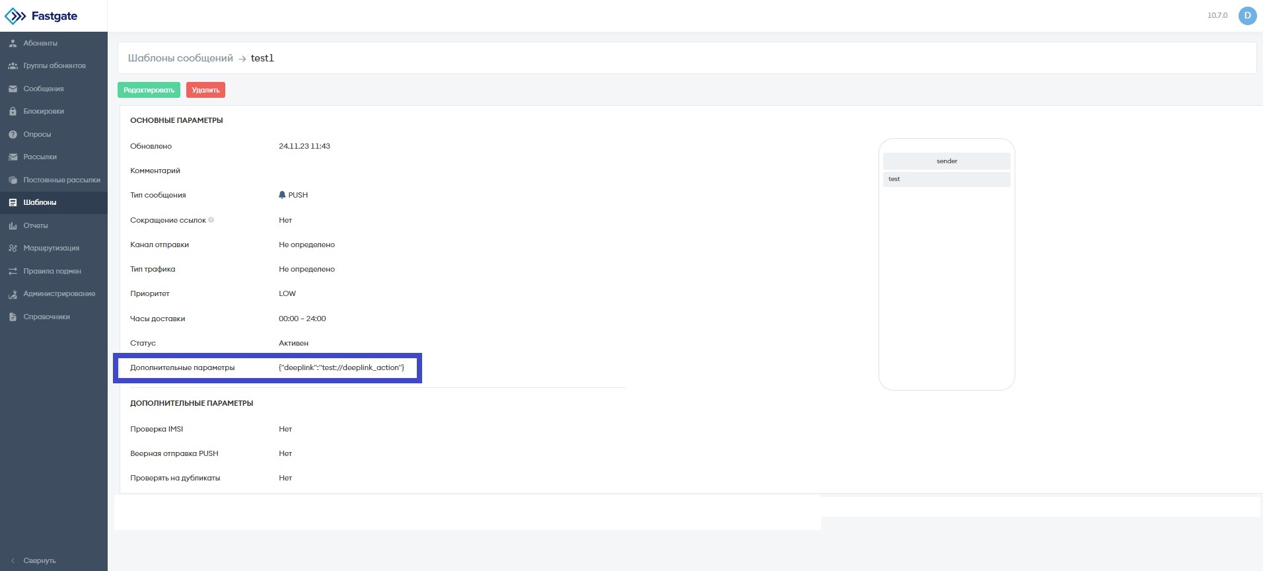Click the Маршрутизация routing icon

(13, 248)
